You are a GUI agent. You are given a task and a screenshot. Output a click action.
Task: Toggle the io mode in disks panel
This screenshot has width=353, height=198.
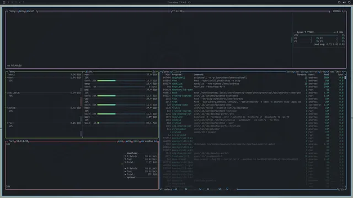coord(154,72)
